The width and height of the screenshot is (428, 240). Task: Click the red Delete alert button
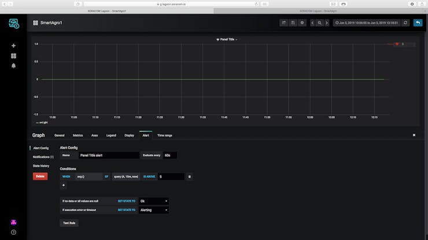point(40,177)
